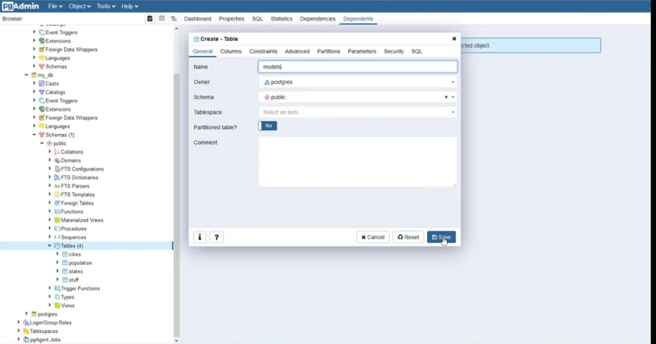Image resolution: width=656 pixels, height=344 pixels.
Task: Click the Collations icon in tree
Action: tap(57, 152)
